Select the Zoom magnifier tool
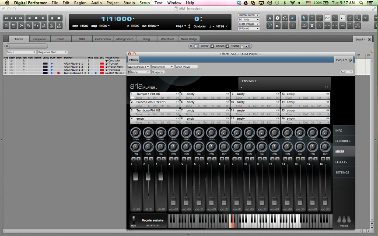The image size is (378, 236). (x=357, y=18)
